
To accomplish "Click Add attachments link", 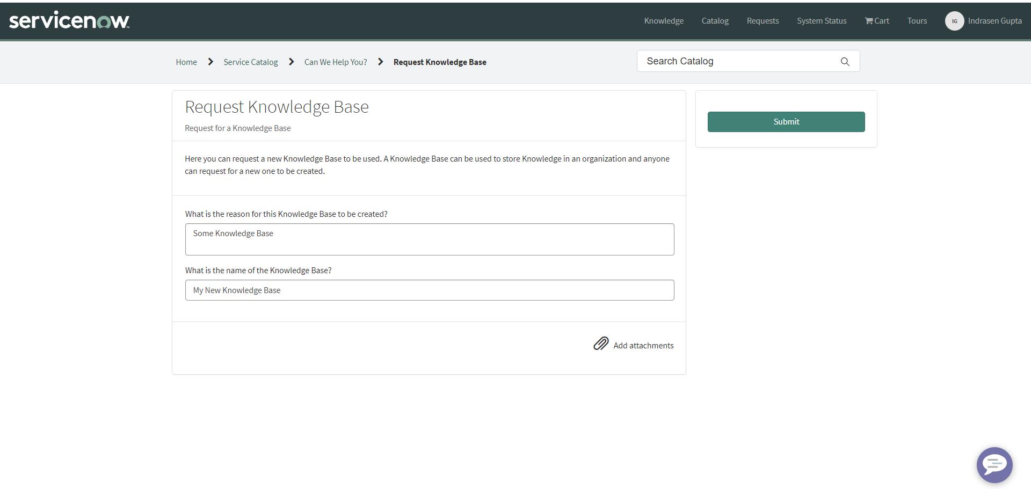I will 643,346.
